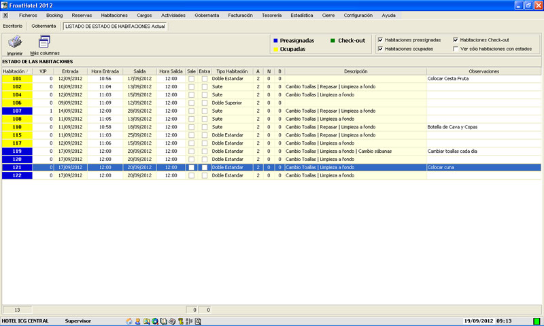The width and height of the screenshot is (544, 326).
Task: Open the Reservas menu
Action: (x=82, y=14)
